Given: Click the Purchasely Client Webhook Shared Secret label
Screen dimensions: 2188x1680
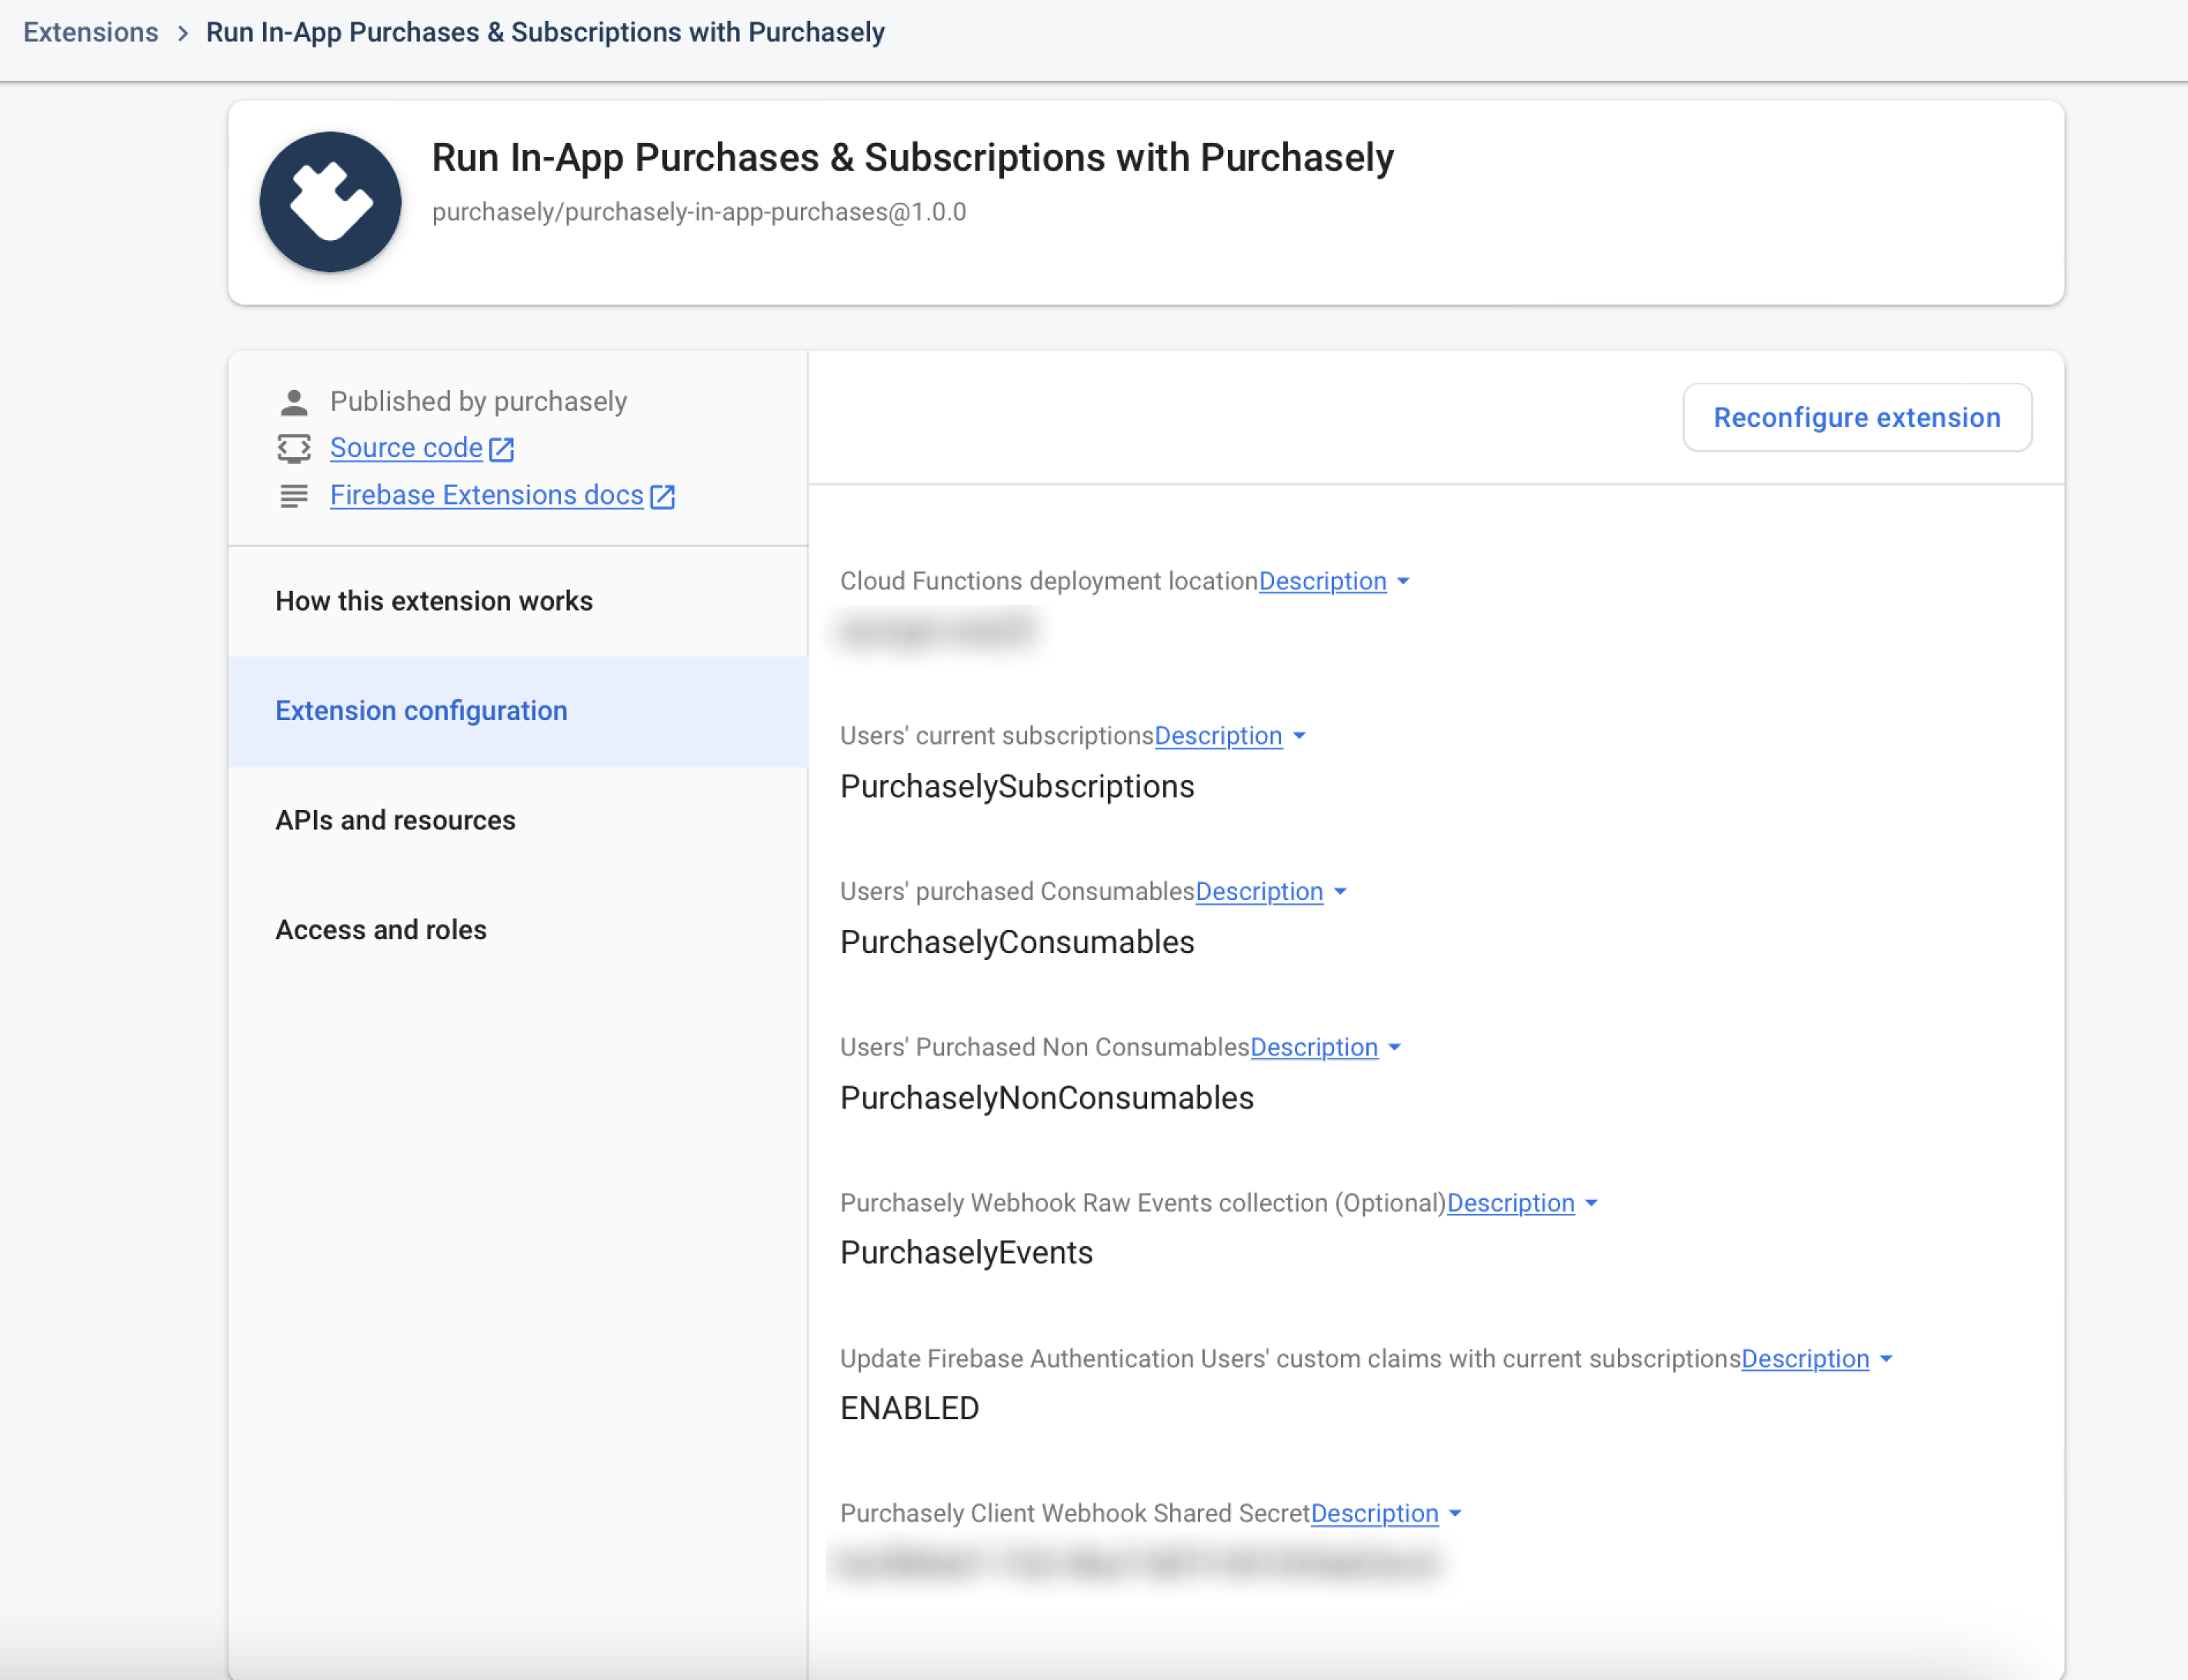Looking at the screenshot, I should [1075, 1514].
